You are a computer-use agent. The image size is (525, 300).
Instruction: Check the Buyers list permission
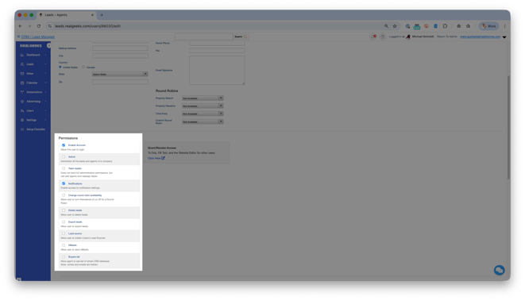click(64, 257)
